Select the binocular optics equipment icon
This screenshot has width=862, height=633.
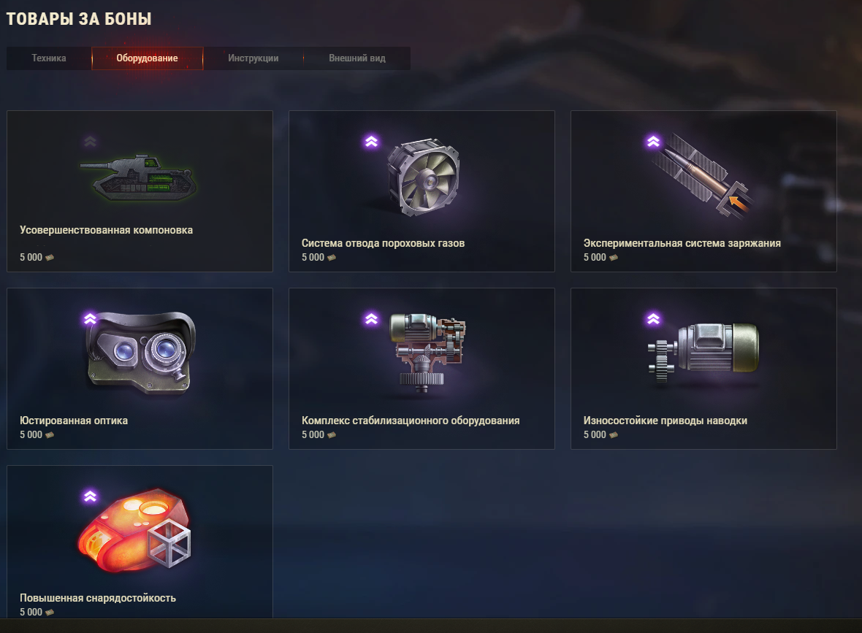(141, 353)
